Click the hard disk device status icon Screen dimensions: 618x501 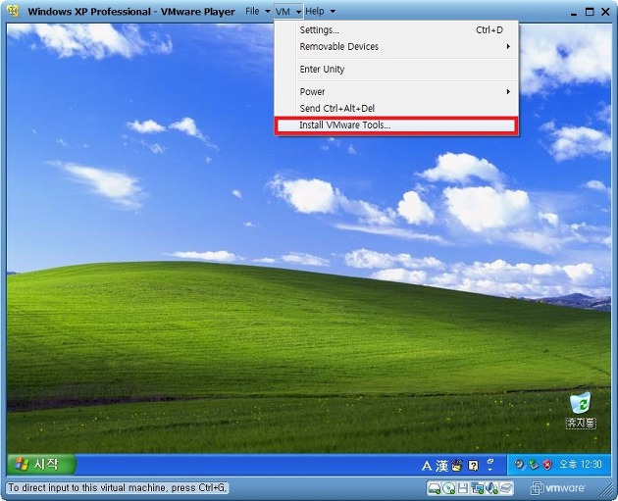(x=435, y=488)
